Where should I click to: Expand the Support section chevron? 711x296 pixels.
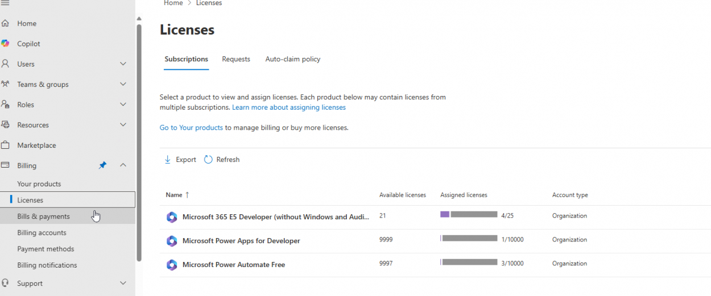click(x=123, y=283)
